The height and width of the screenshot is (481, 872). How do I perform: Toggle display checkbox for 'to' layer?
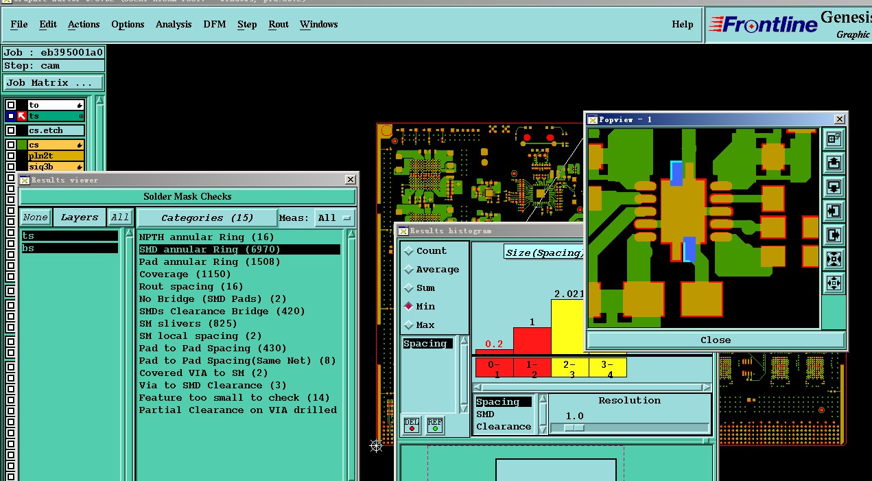tap(11, 105)
